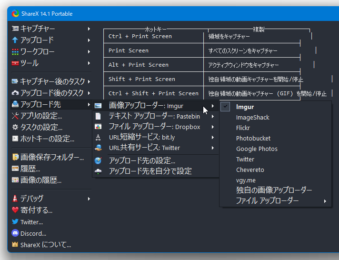
Task: Click the 領域をキャプチャー description cell
Action: (x=252, y=36)
